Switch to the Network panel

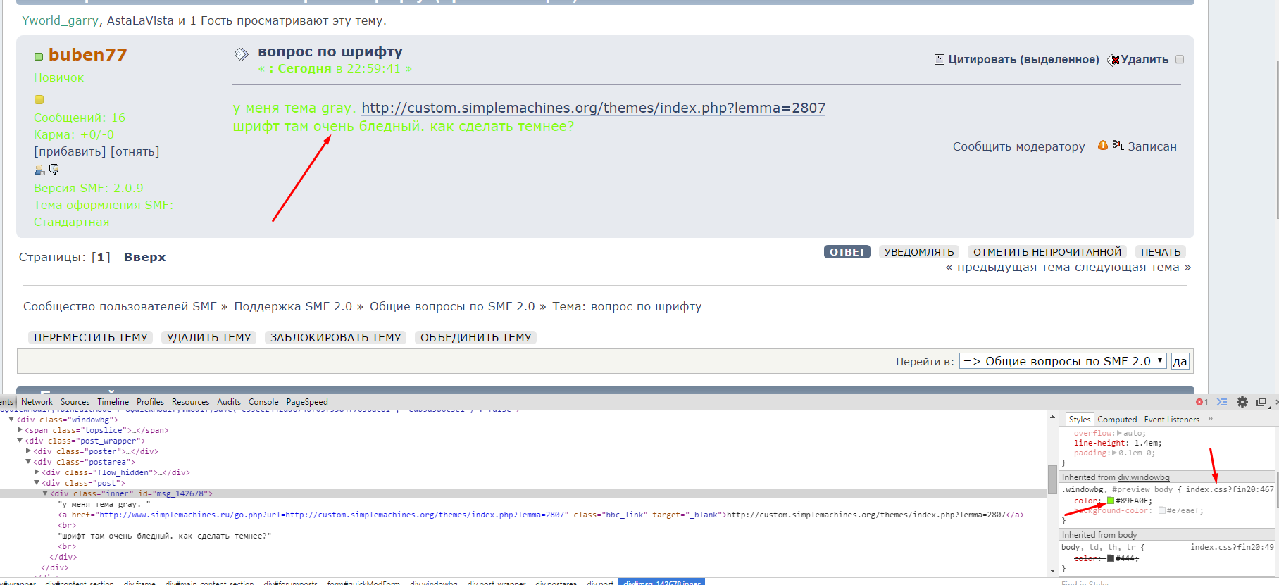click(x=37, y=402)
